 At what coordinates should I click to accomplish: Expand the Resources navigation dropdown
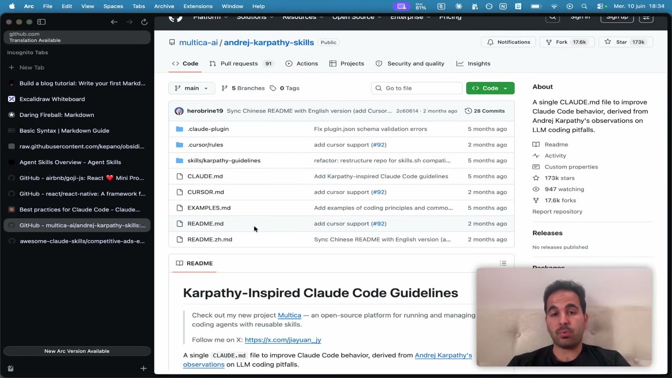[303, 17]
